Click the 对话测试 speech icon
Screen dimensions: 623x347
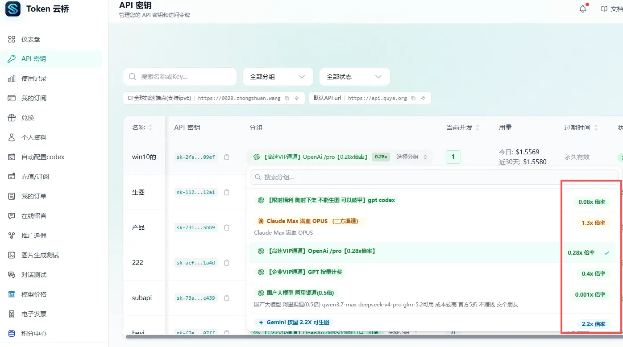12,275
